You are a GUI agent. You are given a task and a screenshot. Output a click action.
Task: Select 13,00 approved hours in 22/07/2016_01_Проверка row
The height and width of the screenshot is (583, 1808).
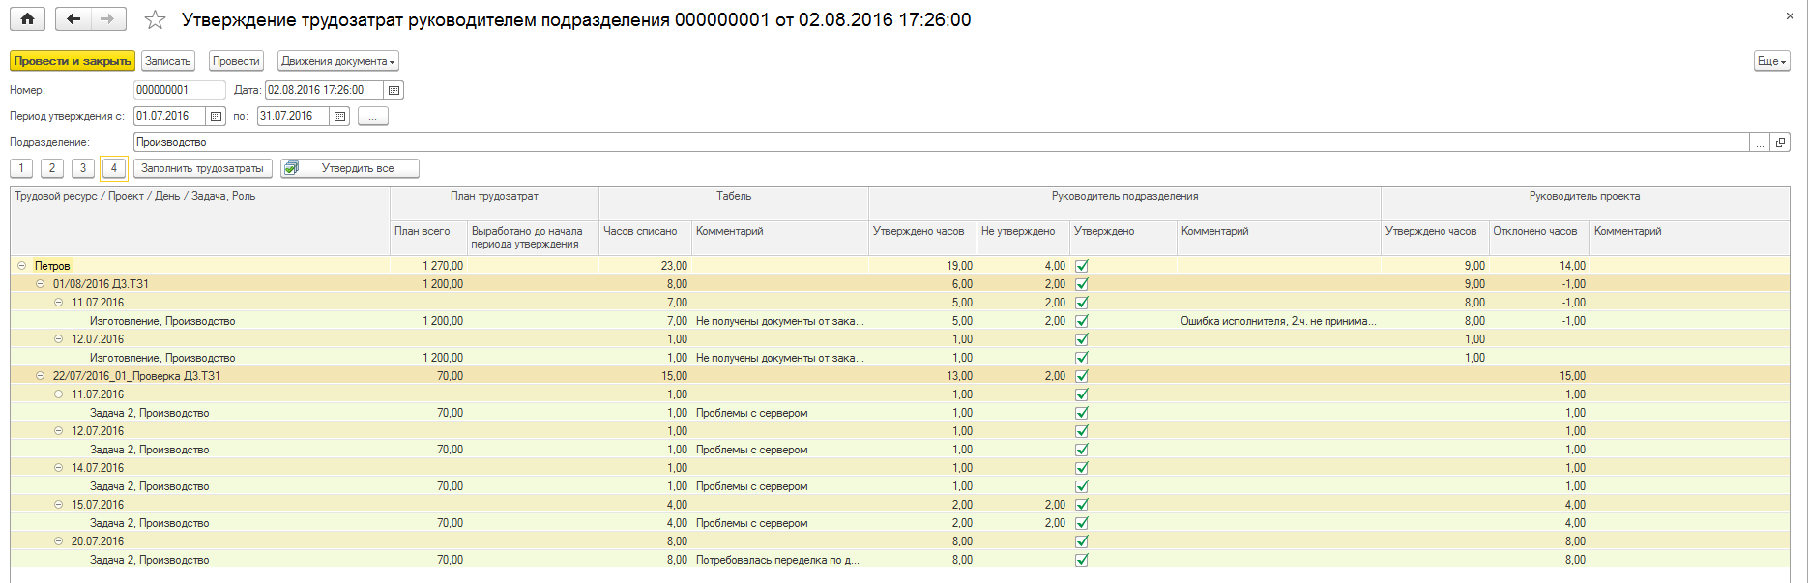pyautogui.click(x=922, y=376)
